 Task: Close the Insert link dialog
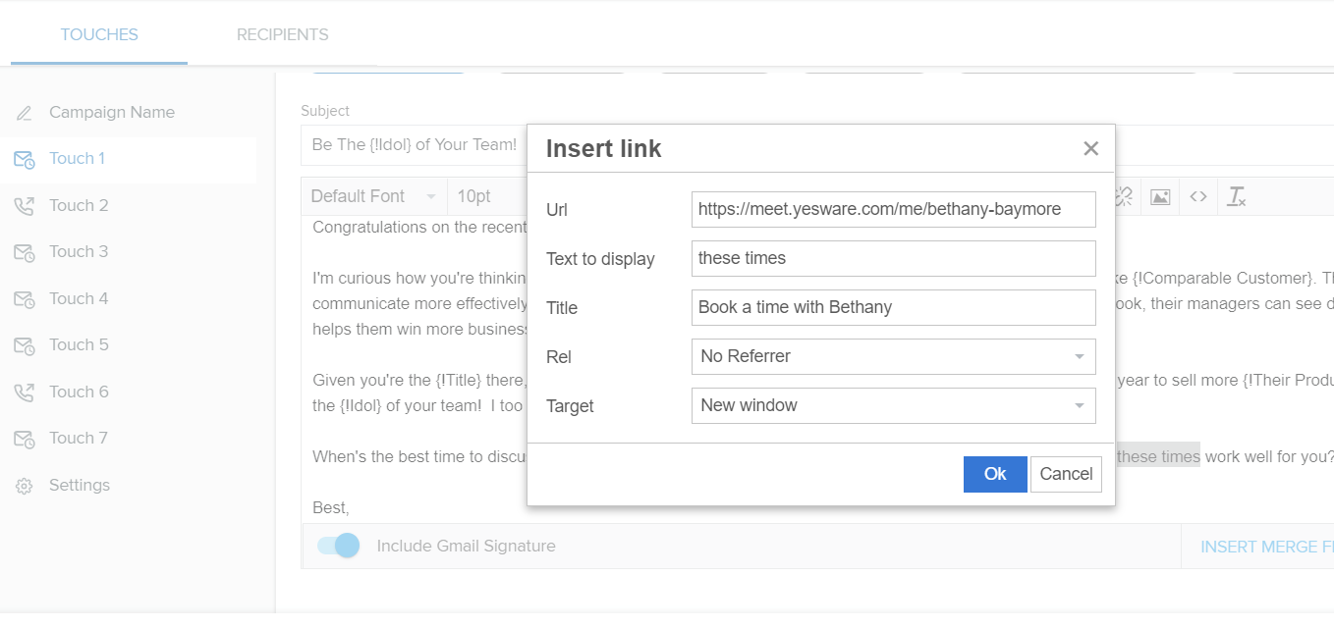pos(1090,149)
